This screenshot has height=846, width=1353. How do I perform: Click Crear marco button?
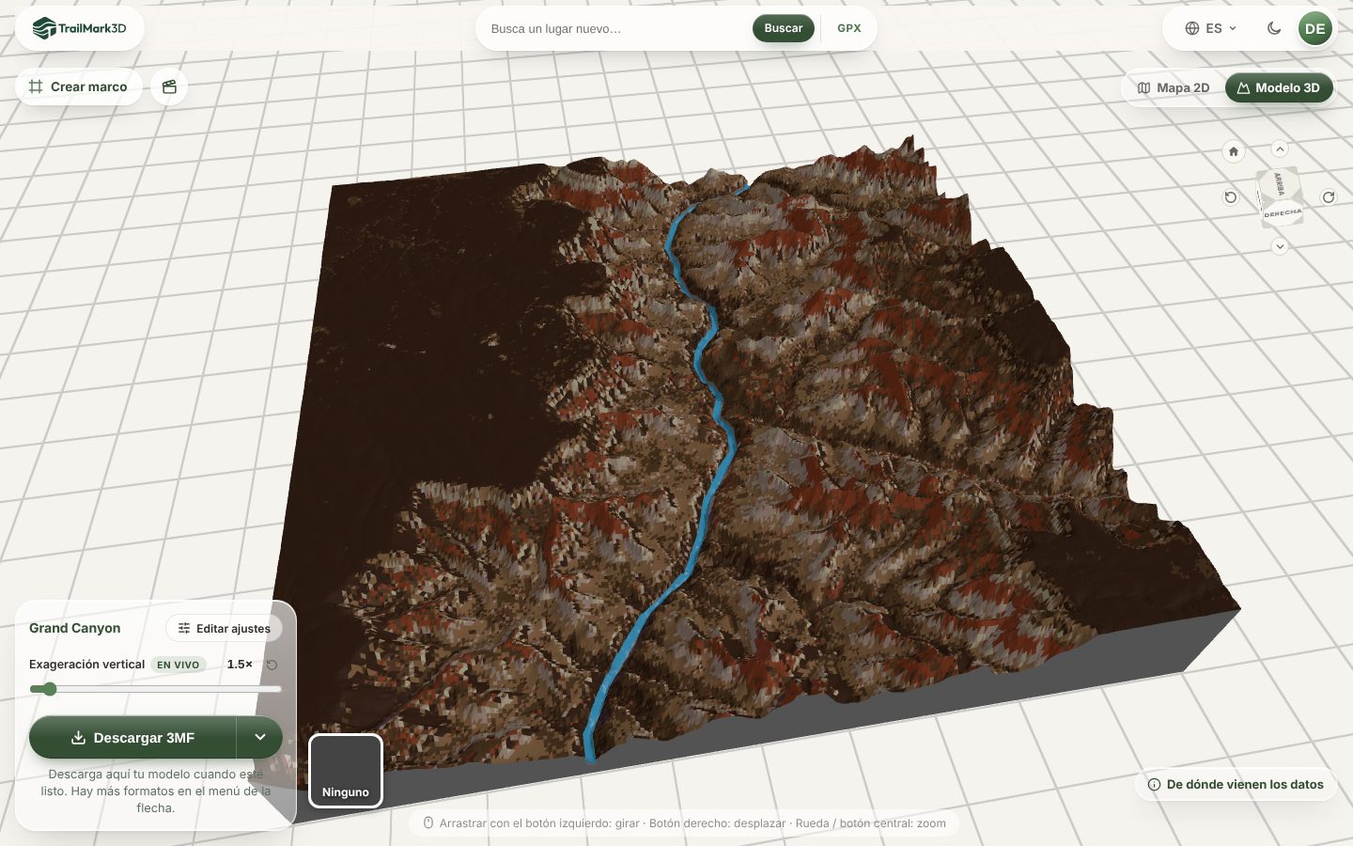78,86
